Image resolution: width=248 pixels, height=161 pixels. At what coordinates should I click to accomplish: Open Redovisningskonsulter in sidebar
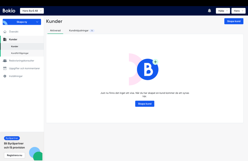[22, 60]
